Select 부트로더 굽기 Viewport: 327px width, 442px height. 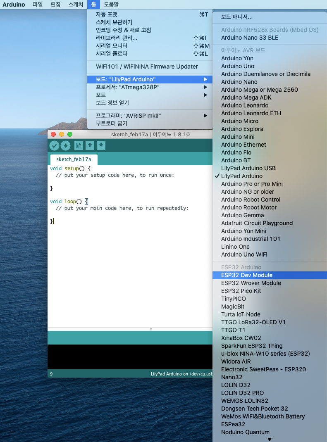[x=150, y=124]
